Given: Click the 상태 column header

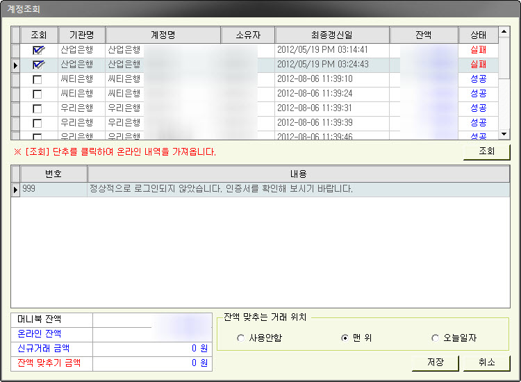Looking at the screenshot, I should pyautogui.click(x=479, y=35).
